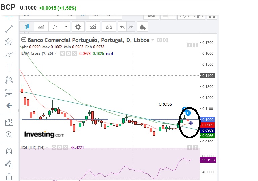
Task: Click the back arrow in left sidebar
Action: [9, 106]
